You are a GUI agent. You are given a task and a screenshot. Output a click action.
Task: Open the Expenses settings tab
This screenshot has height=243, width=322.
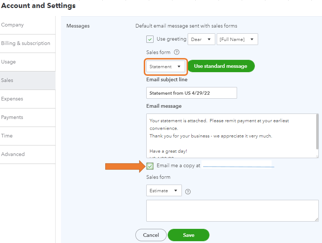coord(12,99)
